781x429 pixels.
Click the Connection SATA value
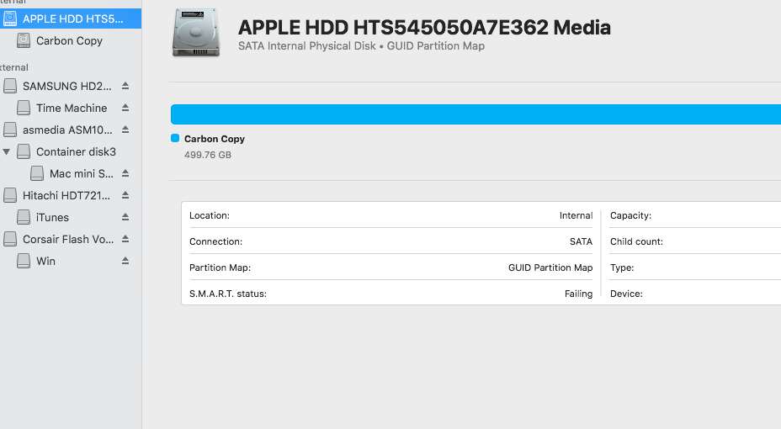581,241
